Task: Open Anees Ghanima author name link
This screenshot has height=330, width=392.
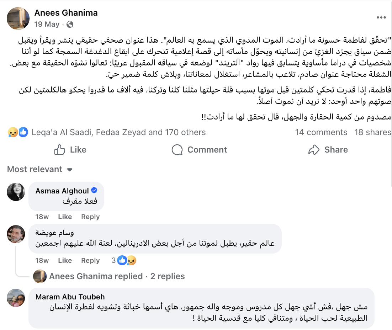Action: pyautogui.click(x=66, y=13)
